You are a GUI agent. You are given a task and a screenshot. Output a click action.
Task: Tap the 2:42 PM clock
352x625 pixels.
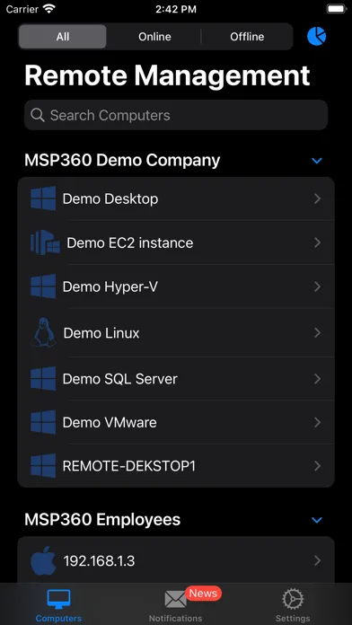coord(176,9)
